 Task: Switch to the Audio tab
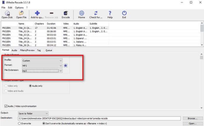coord(14,50)
